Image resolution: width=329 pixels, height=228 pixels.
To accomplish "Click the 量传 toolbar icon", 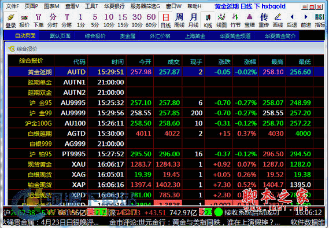I will pos(264,21).
